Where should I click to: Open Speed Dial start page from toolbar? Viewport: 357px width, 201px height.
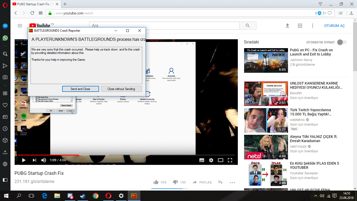pos(41,13)
